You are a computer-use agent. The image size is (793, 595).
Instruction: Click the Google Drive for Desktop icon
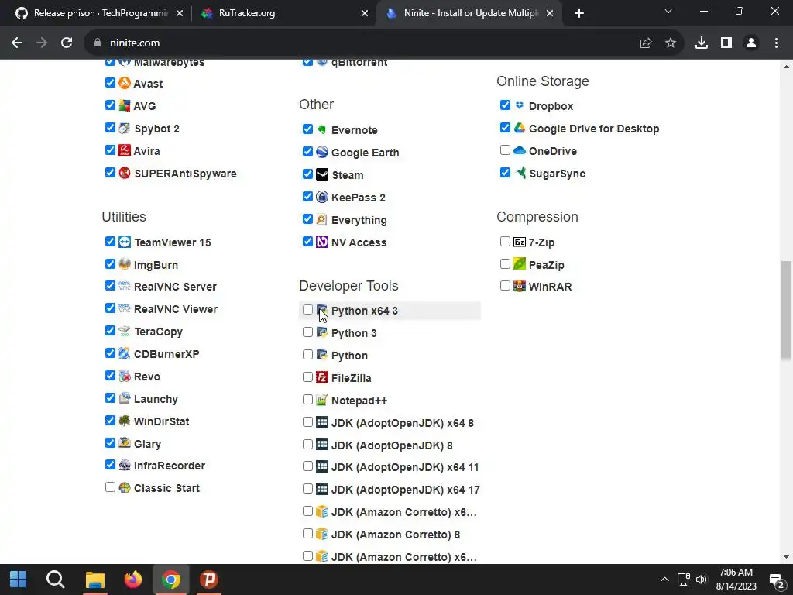click(x=520, y=128)
